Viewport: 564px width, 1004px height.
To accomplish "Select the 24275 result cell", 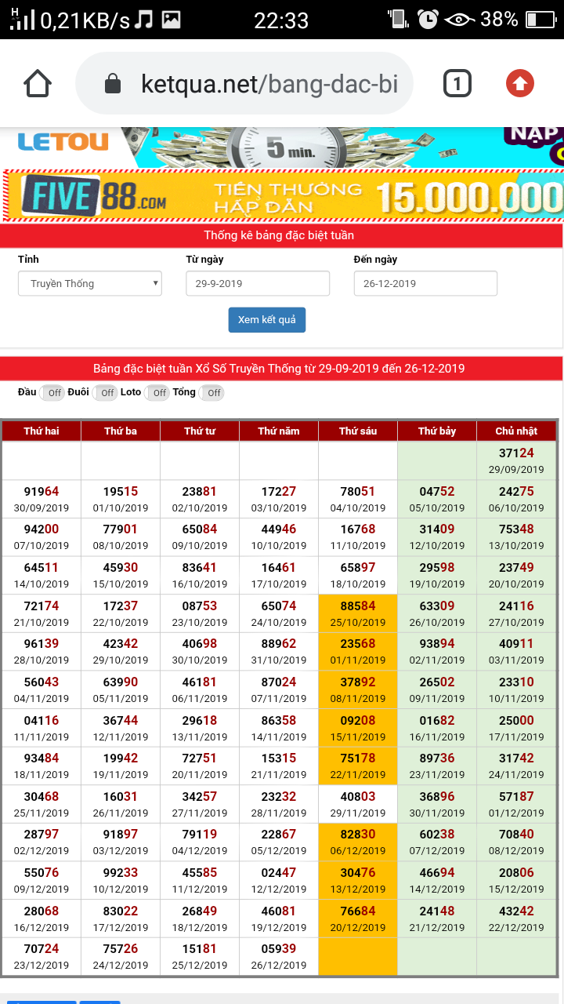I will [516, 499].
